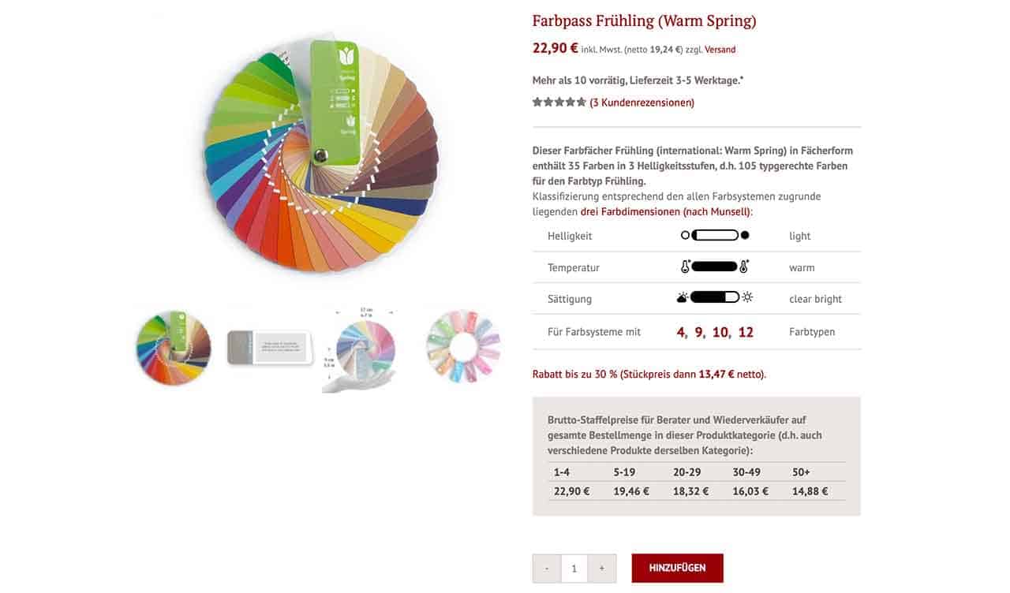Screen dimensions: 1010x593
Task: Click the quantity input field
Action: pos(574,568)
